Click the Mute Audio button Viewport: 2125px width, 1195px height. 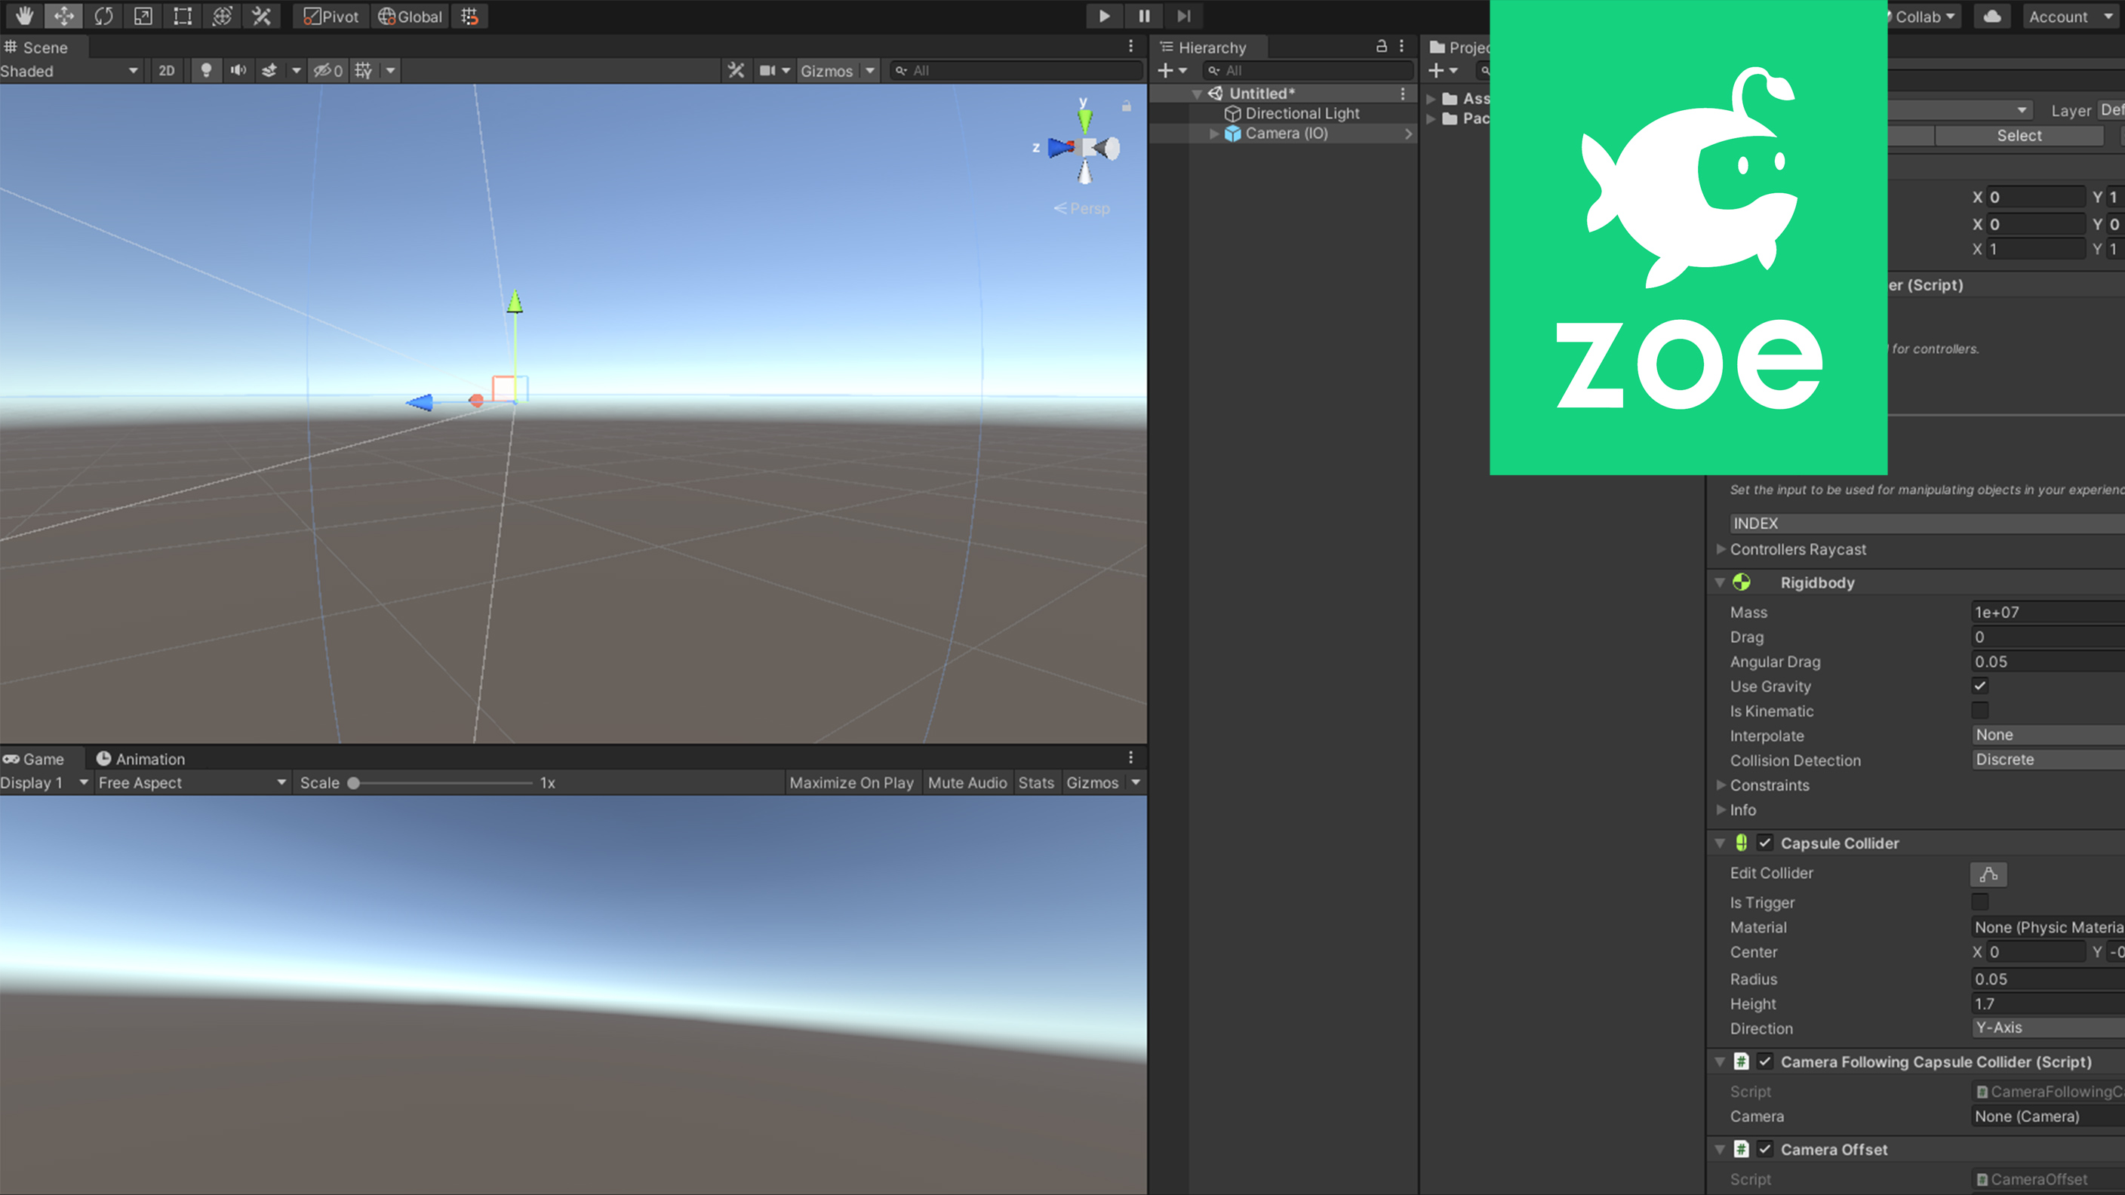pos(967,782)
